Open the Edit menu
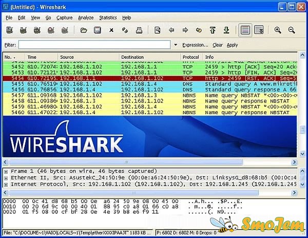The width and height of the screenshot is (308, 238). 22,17
